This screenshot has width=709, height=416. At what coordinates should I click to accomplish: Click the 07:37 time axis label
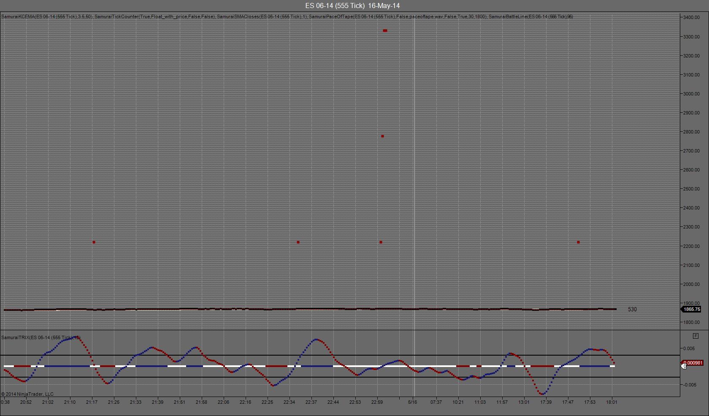(x=436, y=402)
